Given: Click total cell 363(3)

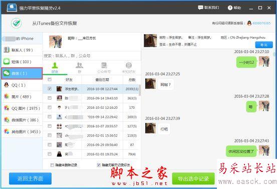Looking at the screenshot, I should pyautogui.click(x=132, y=98).
